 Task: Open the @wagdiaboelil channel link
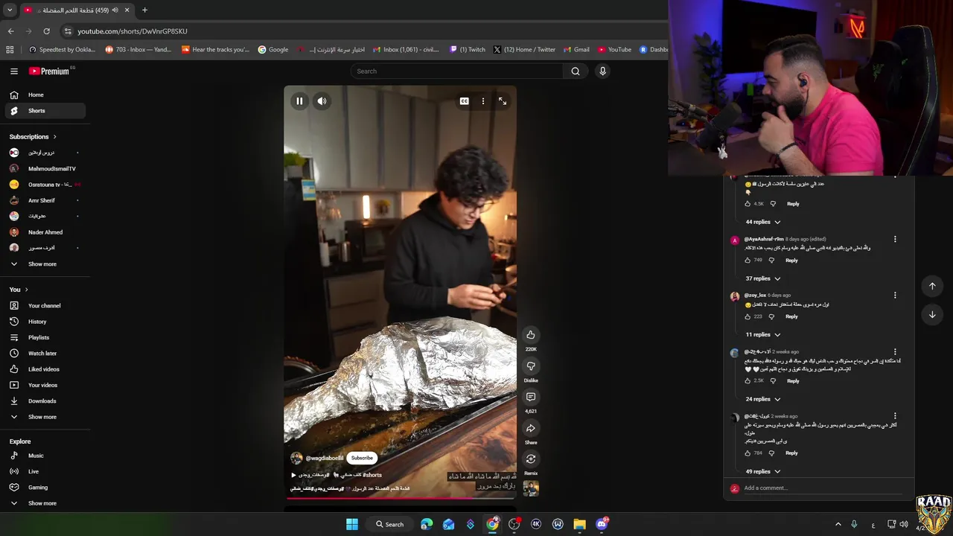[325, 458]
